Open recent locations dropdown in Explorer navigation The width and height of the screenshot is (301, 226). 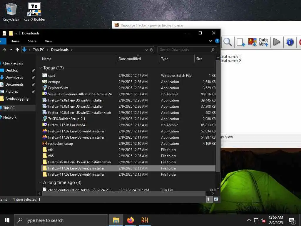11,50
